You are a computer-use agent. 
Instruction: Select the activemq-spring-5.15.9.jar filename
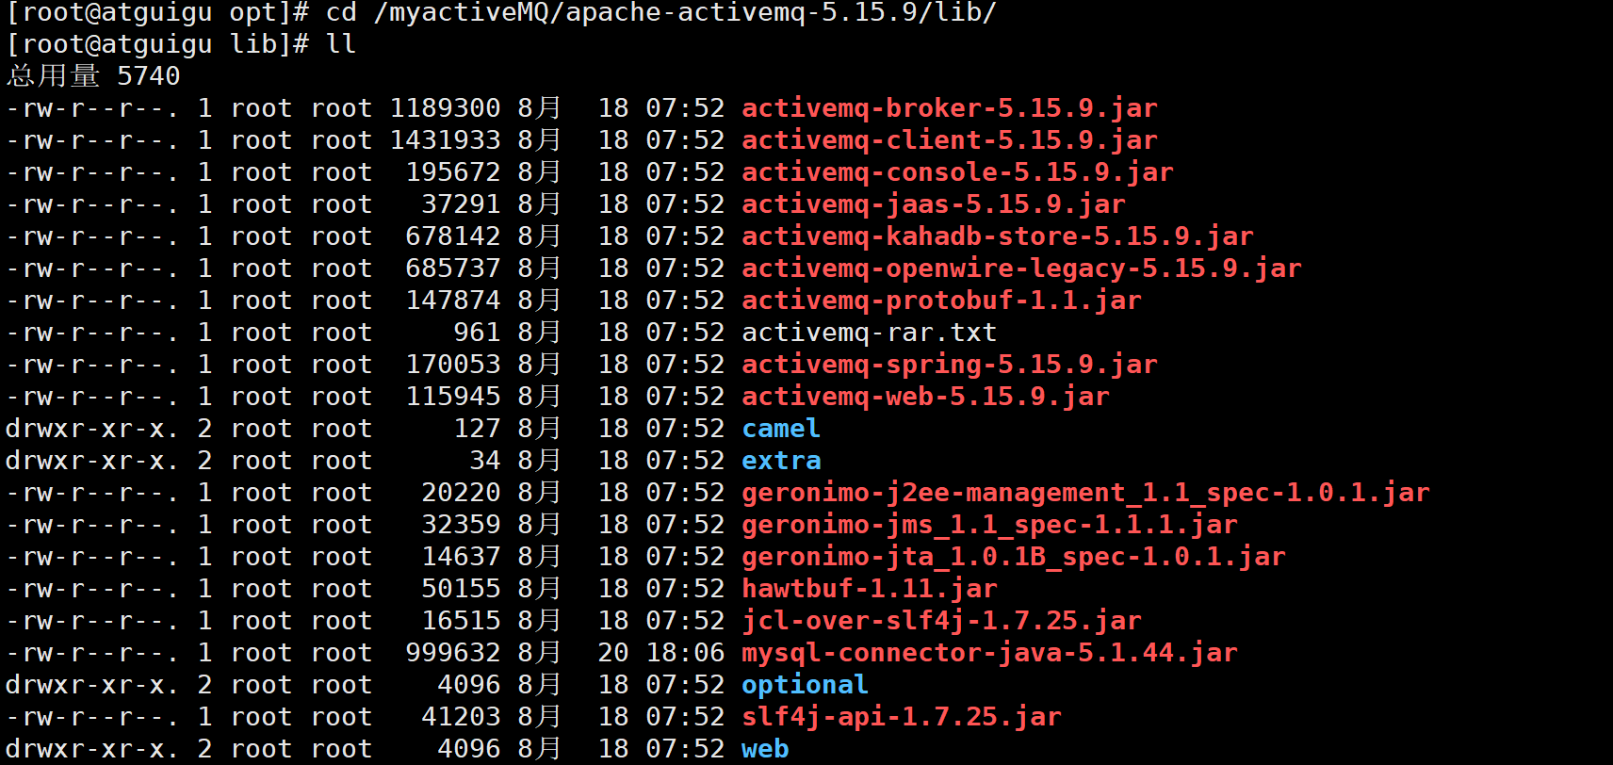[950, 366]
